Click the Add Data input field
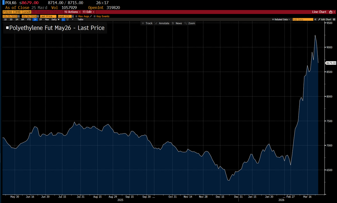Viewport: 337px width, 203px height. point(303,19)
